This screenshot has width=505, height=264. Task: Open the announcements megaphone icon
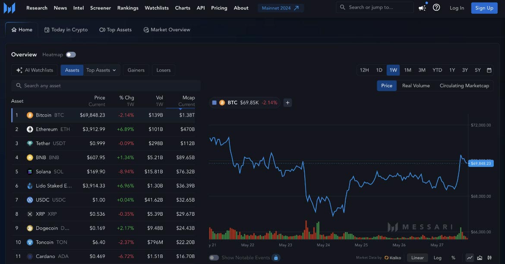[422, 7]
